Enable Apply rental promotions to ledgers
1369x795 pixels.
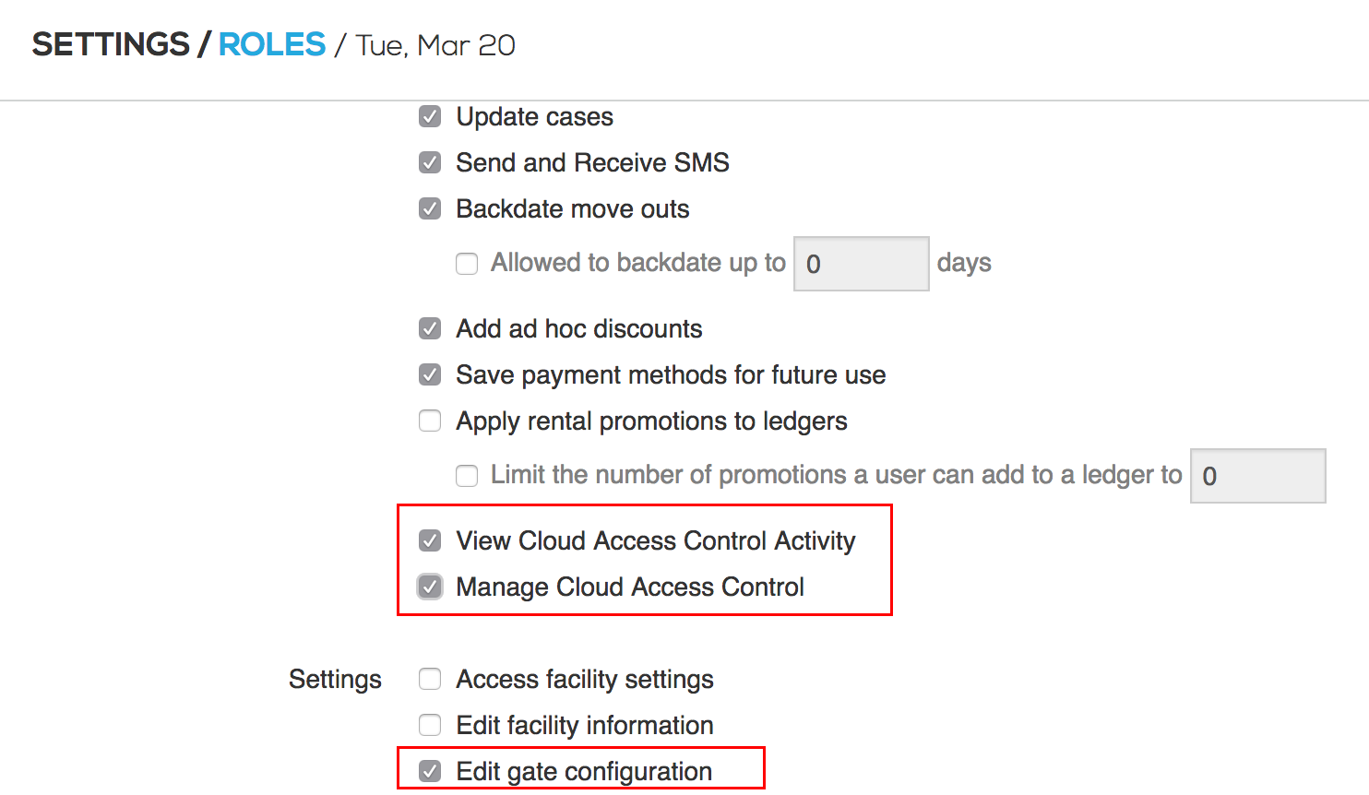(x=430, y=421)
